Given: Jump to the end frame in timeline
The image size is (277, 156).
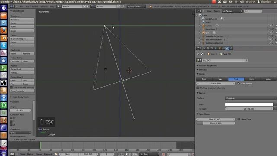Looking at the screenshot, I should tap(136, 154).
